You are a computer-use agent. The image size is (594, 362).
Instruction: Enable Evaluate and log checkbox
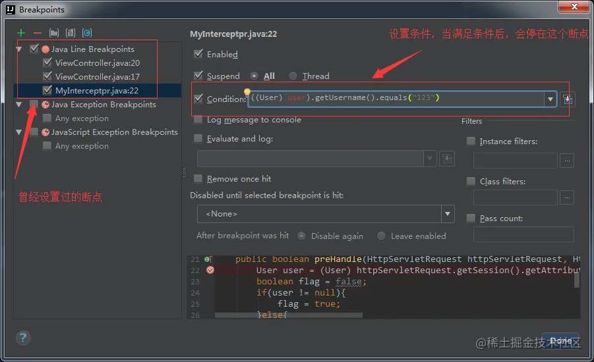(198, 138)
